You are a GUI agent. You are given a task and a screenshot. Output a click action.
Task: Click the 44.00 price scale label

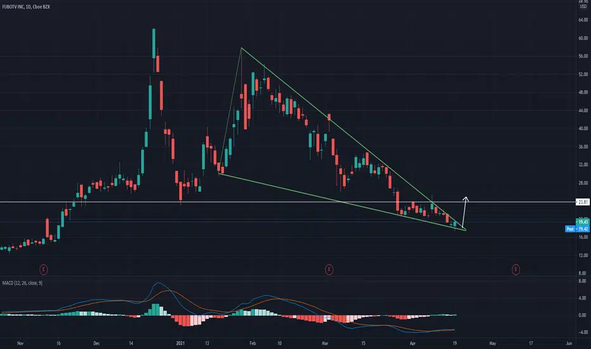click(x=583, y=110)
